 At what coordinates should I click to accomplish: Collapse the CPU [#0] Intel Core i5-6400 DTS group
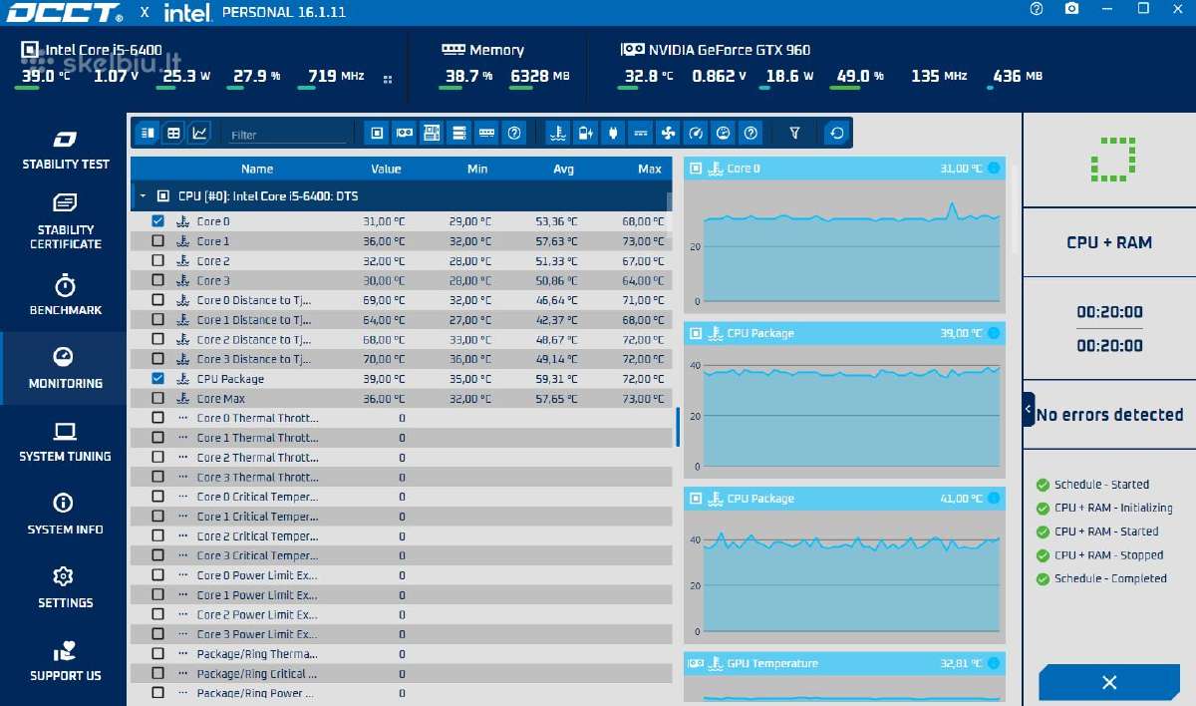pos(142,196)
